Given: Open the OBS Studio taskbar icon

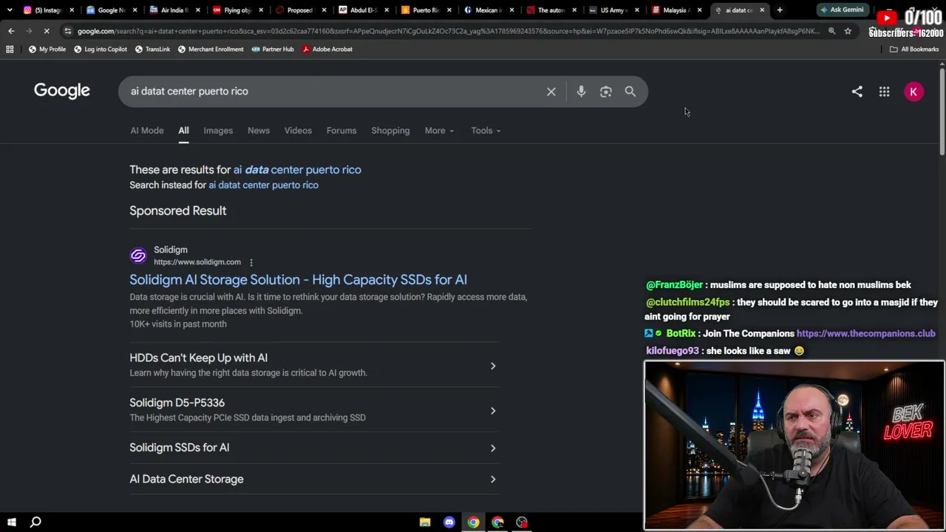Looking at the screenshot, I should [x=523, y=522].
